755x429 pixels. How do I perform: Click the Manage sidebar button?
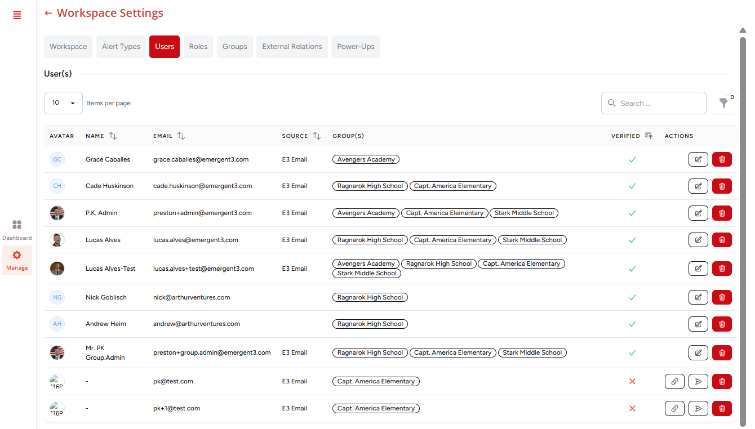[x=17, y=260]
